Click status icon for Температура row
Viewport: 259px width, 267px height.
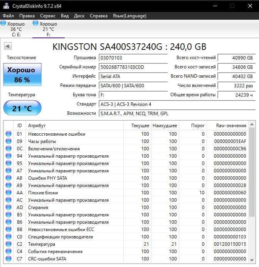[x=8, y=244]
